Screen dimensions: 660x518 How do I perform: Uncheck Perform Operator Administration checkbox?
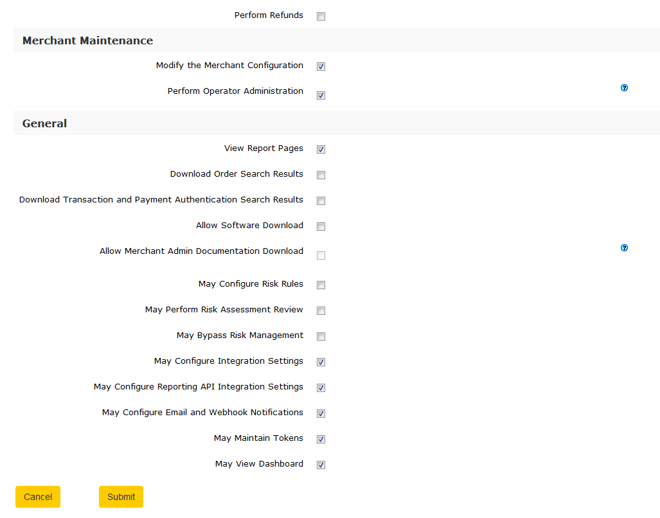point(321,96)
